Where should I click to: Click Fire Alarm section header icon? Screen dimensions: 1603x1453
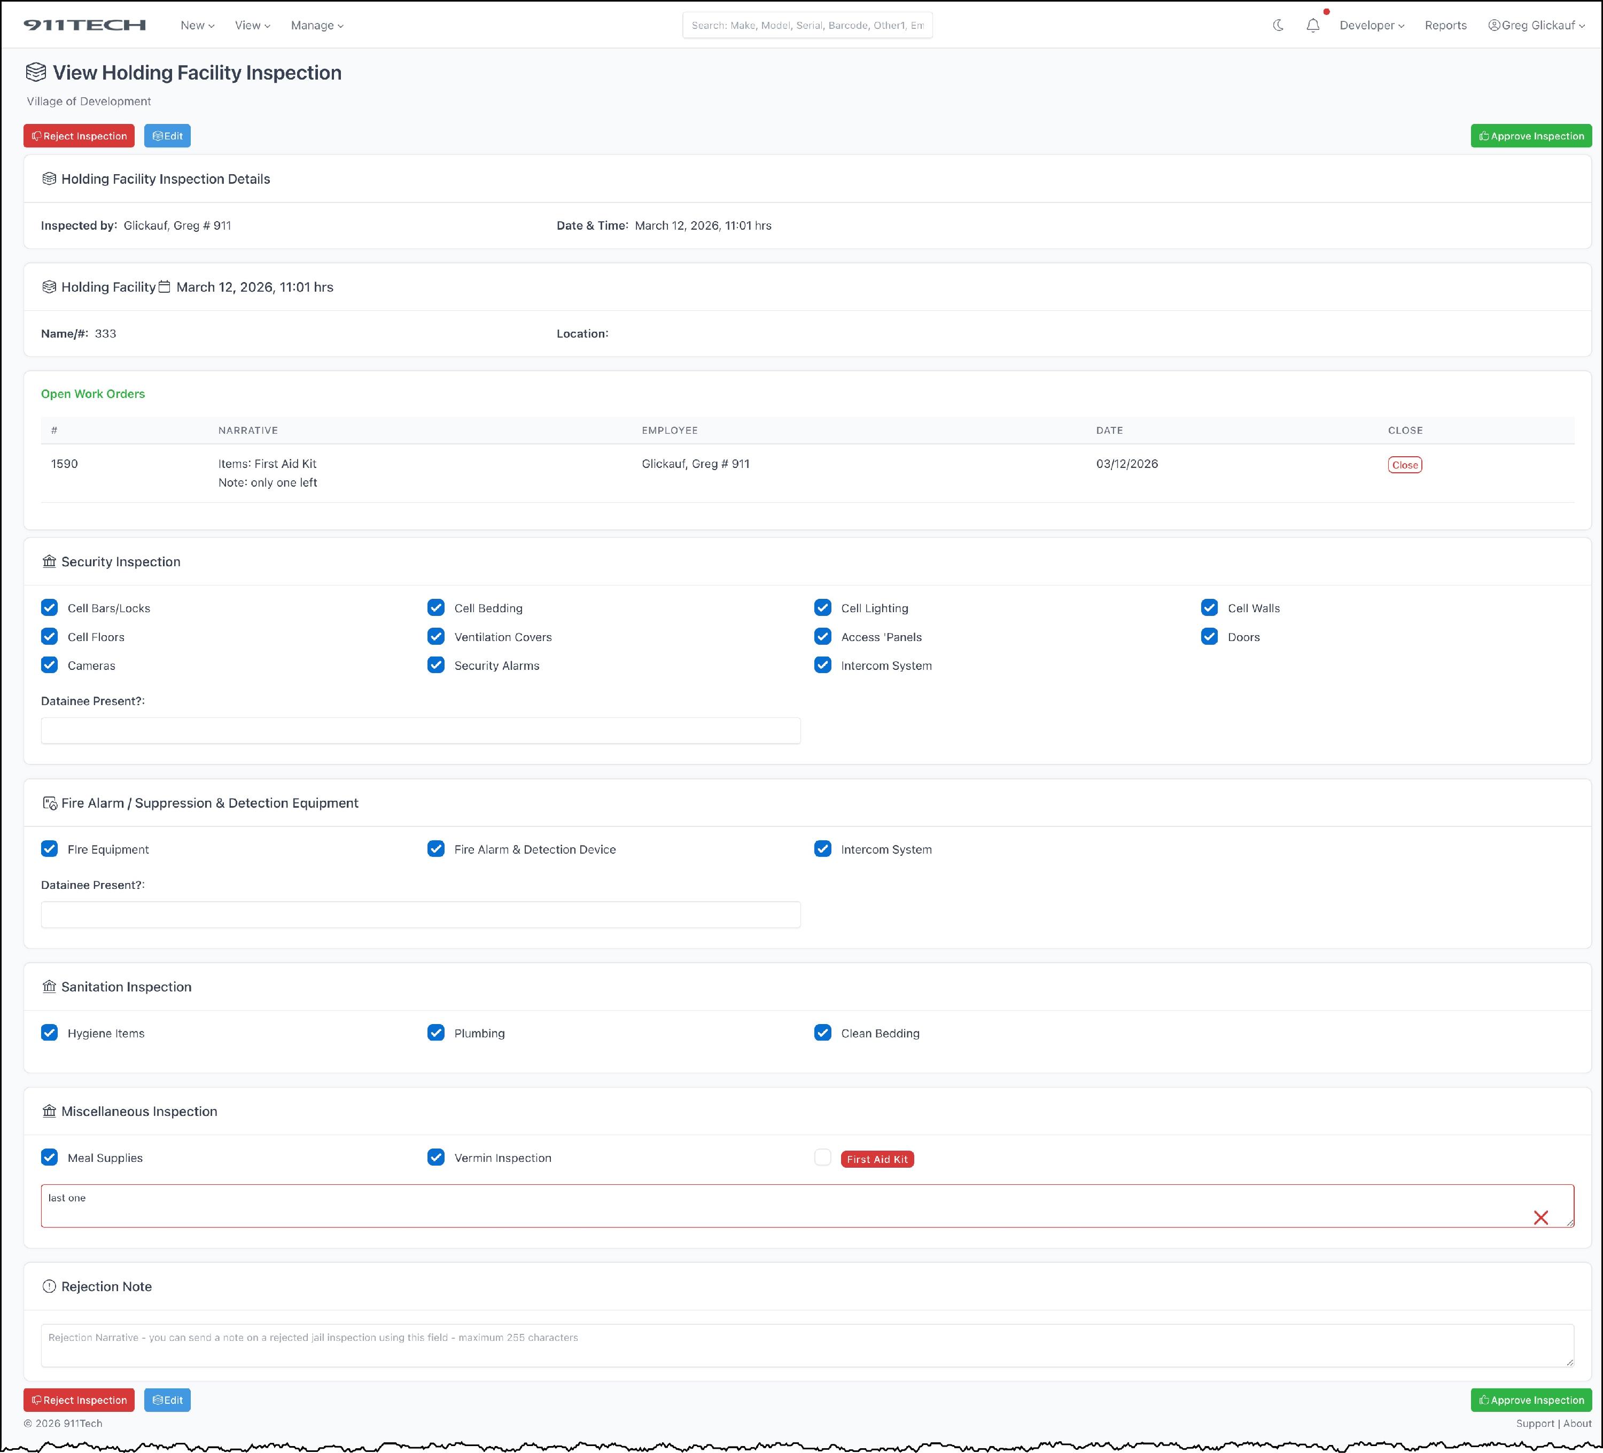click(49, 803)
